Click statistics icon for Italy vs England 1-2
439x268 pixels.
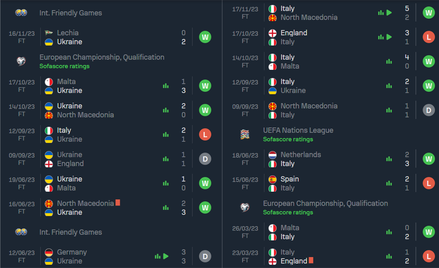389,256
